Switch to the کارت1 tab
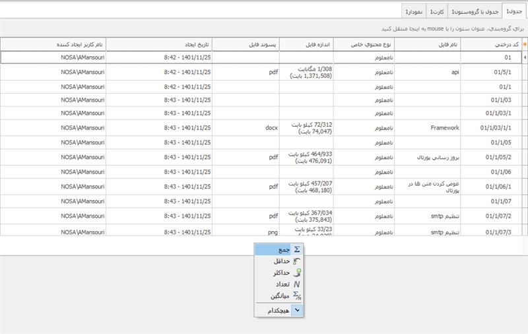The image size is (528, 334). [436, 11]
